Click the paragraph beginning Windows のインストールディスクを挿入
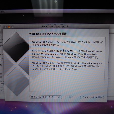 pyautogui.click(x=67, y=43)
